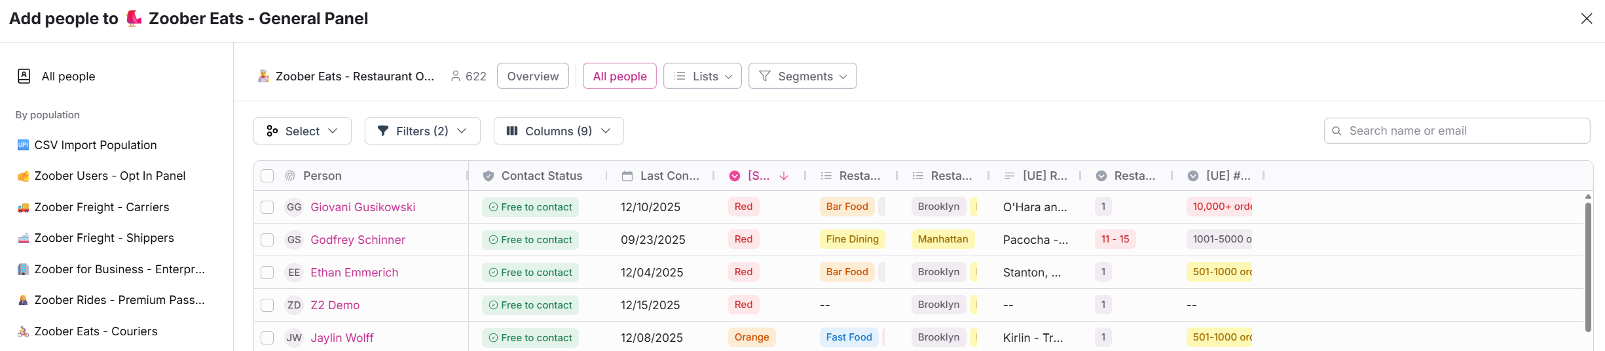Click the Zoober Freight Carriers truck icon
1605x351 pixels.
(23, 208)
